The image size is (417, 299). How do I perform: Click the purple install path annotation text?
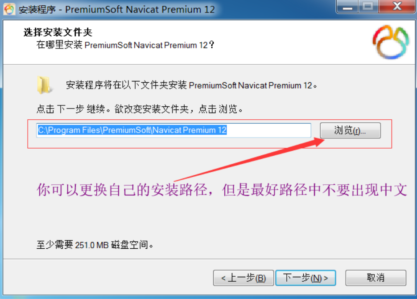point(222,190)
